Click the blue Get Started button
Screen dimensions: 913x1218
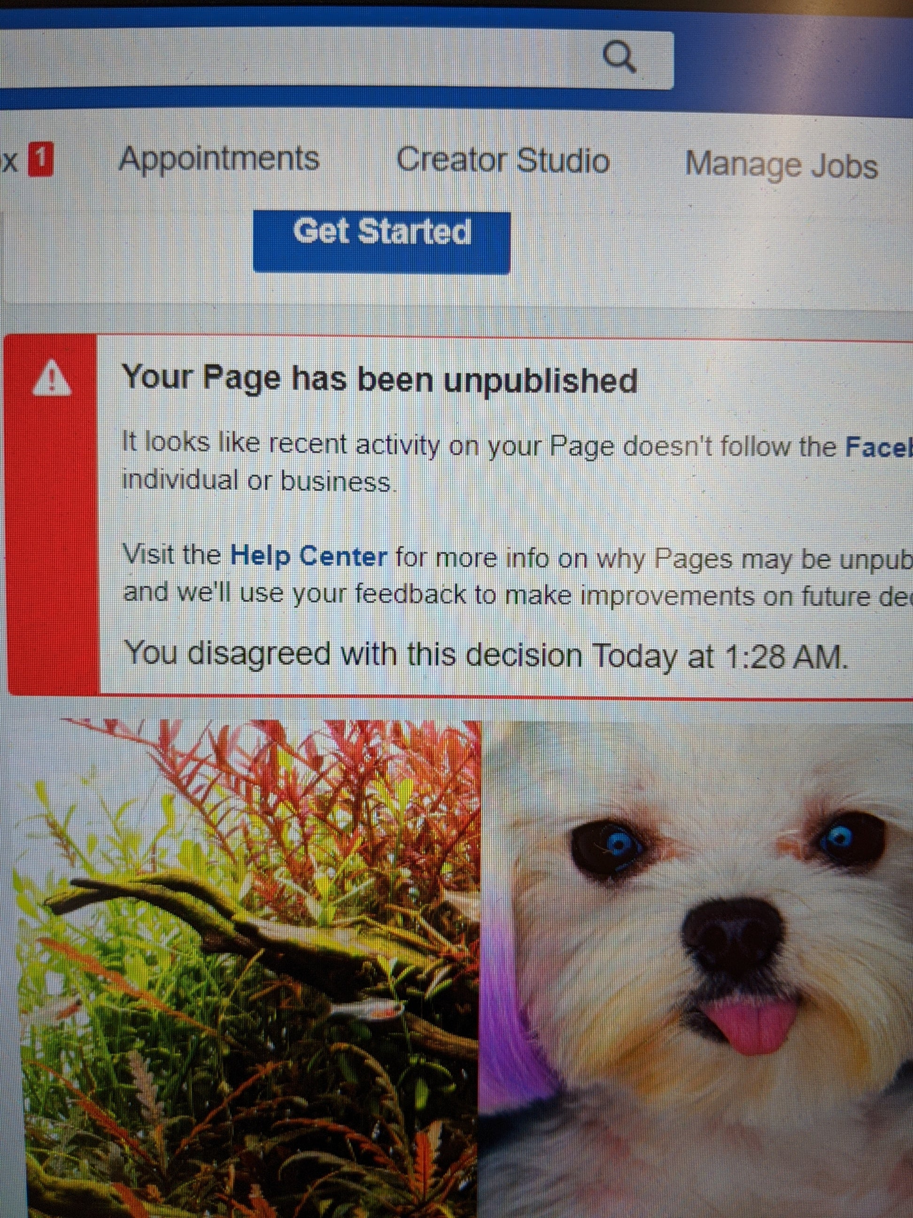point(381,242)
